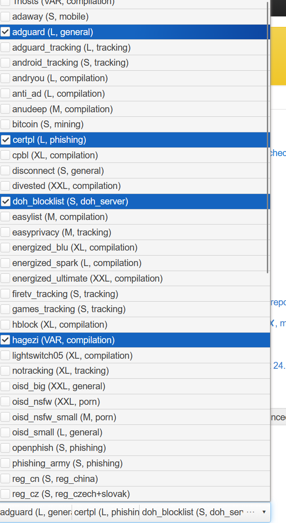Select the phishing_army (S, phishing) option

[x=67, y=463]
